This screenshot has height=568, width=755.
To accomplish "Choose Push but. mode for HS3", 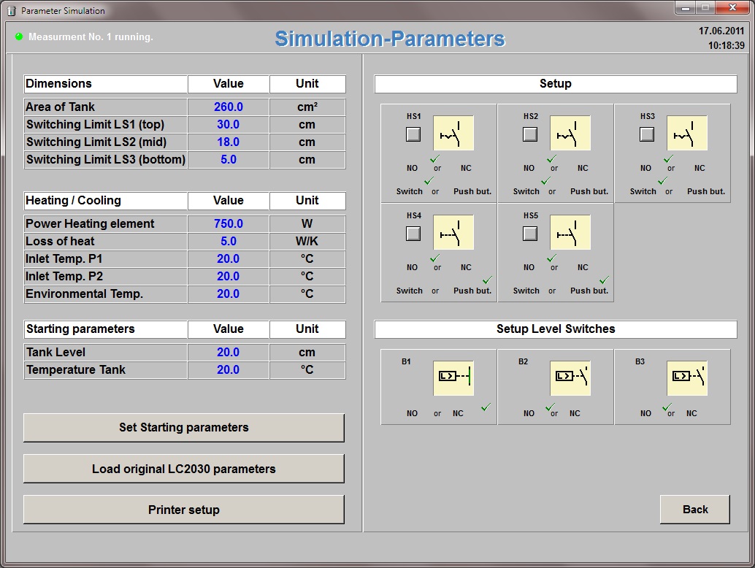I will (706, 191).
